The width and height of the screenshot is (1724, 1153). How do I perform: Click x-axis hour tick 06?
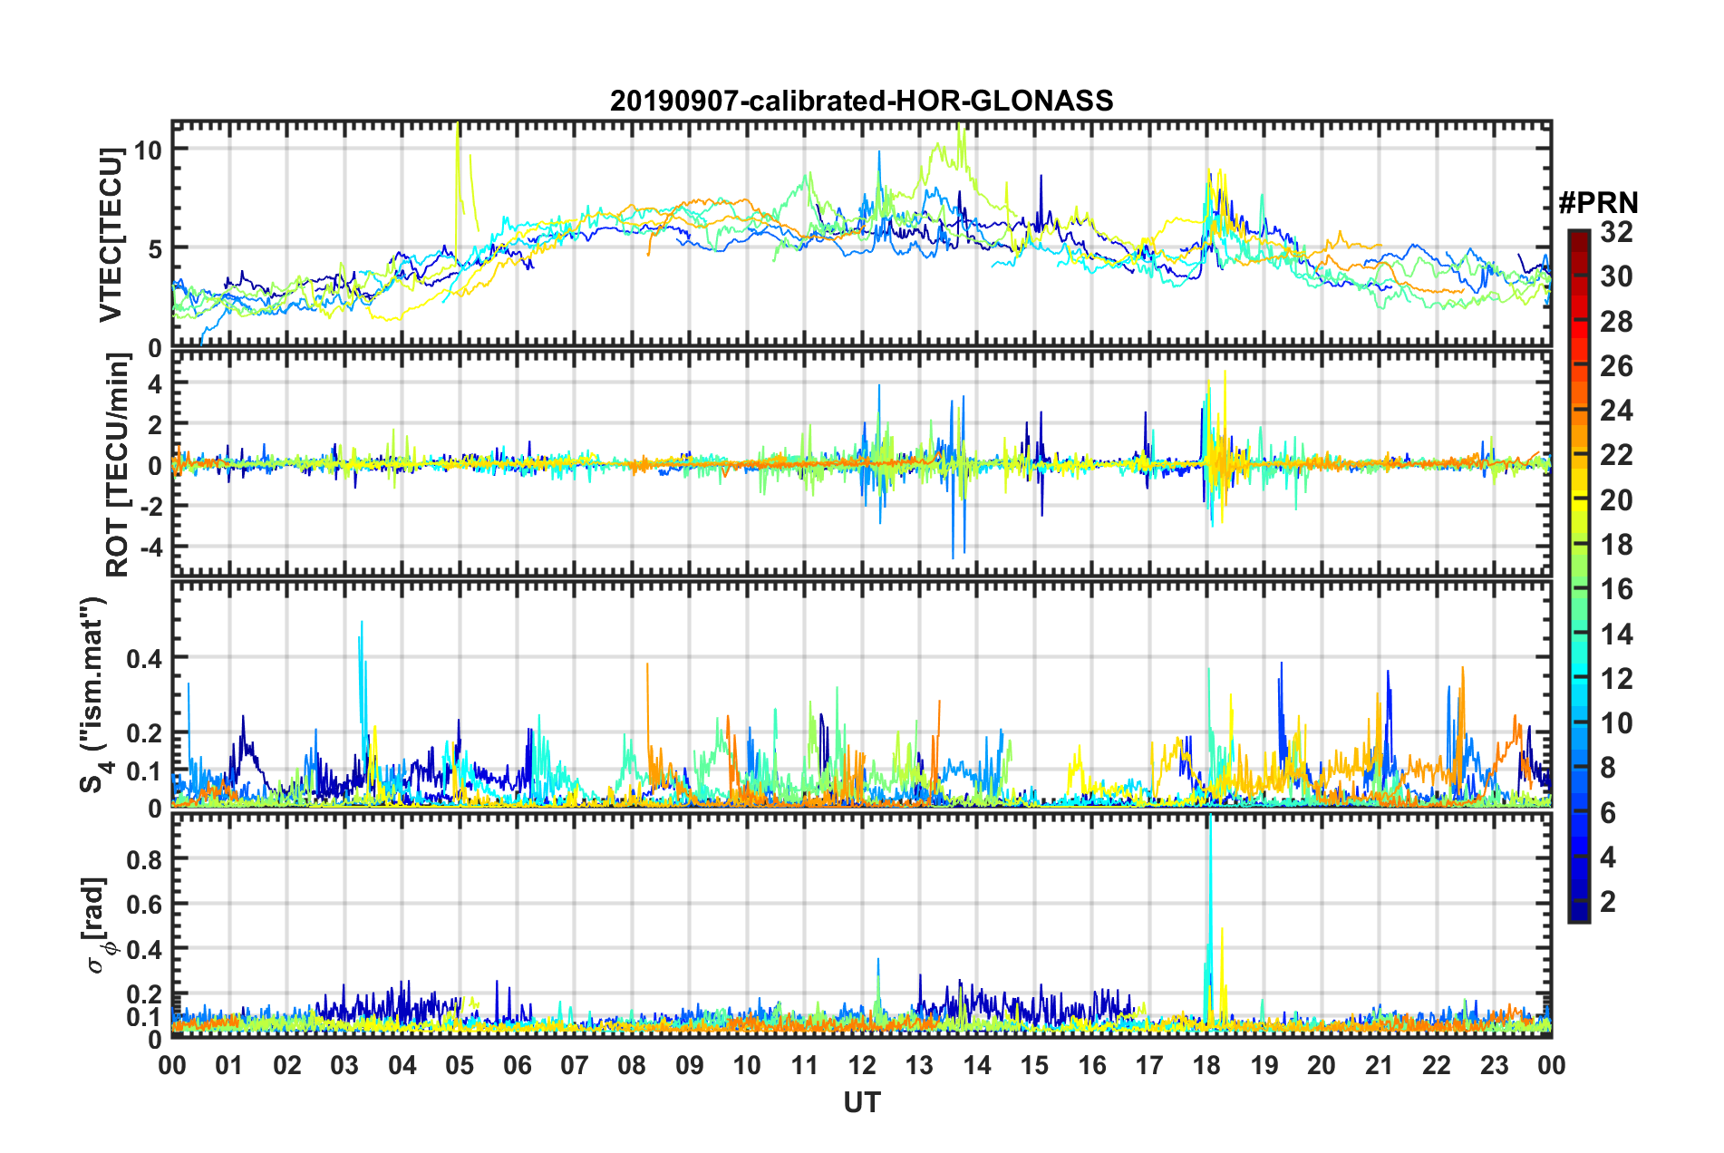(x=518, y=1065)
